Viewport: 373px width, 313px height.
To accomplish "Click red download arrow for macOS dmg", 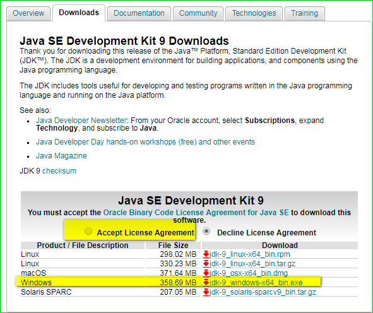I will 206,273.
